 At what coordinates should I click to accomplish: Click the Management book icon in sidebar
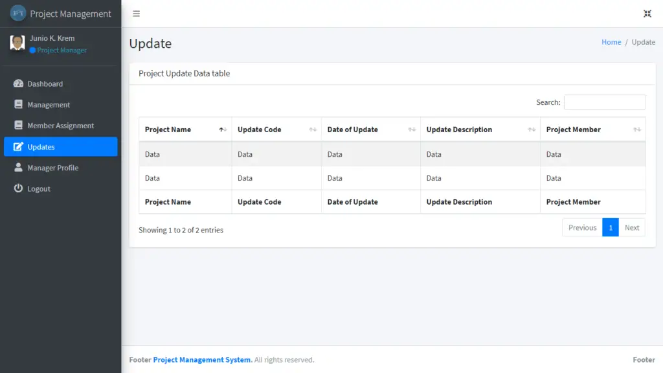coord(18,104)
